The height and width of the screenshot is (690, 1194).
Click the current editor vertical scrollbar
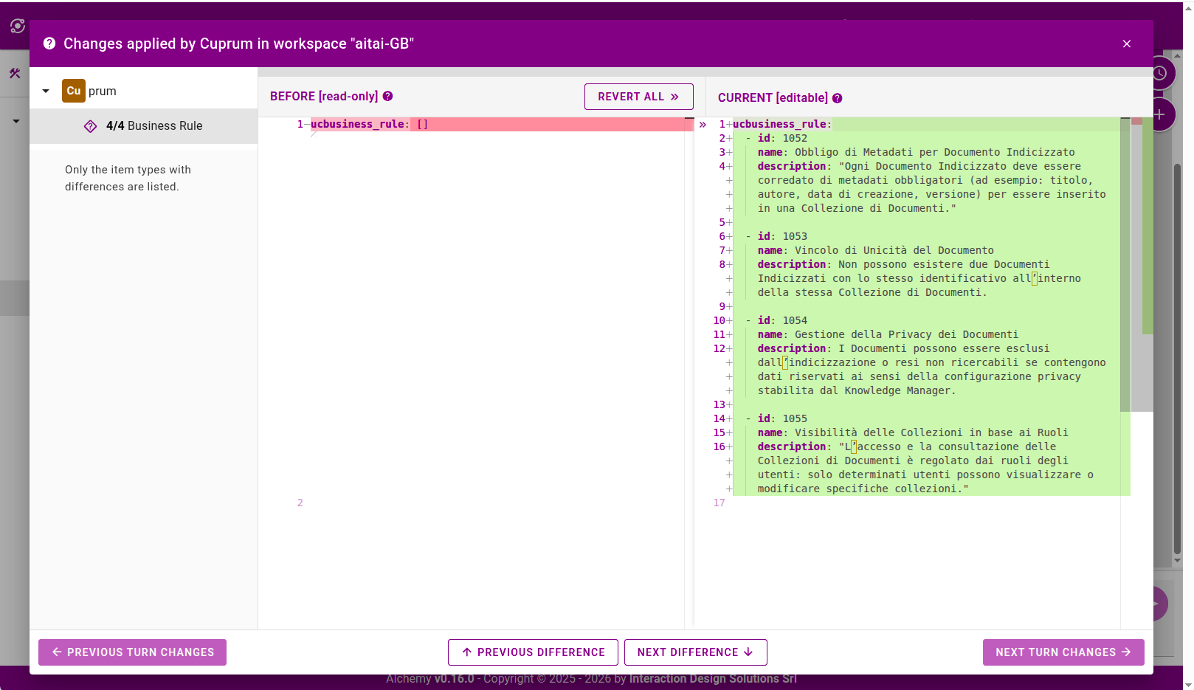pyautogui.click(x=1125, y=264)
